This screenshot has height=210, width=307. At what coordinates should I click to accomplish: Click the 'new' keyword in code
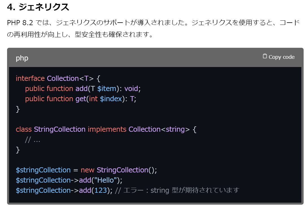(88, 170)
